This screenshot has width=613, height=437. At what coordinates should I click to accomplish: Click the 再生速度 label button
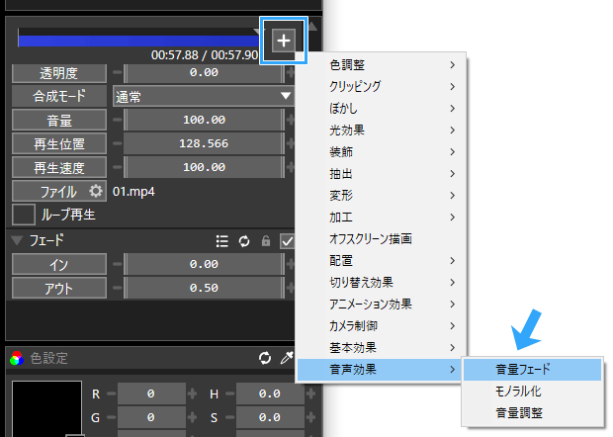click(x=59, y=168)
